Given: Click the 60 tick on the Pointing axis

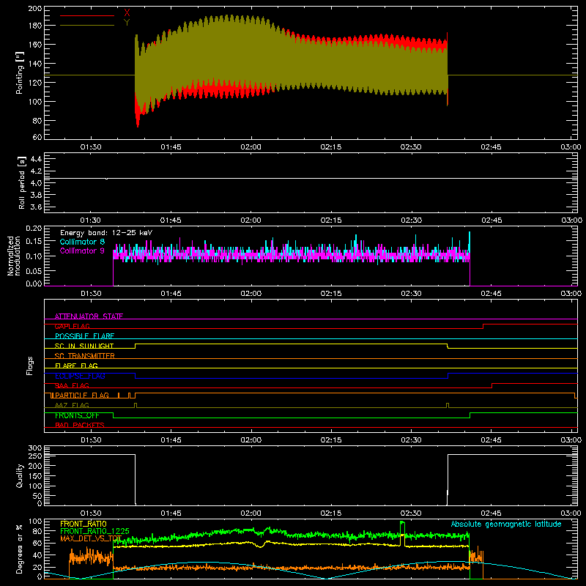Looking at the screenshot, I should click(37, 137).
